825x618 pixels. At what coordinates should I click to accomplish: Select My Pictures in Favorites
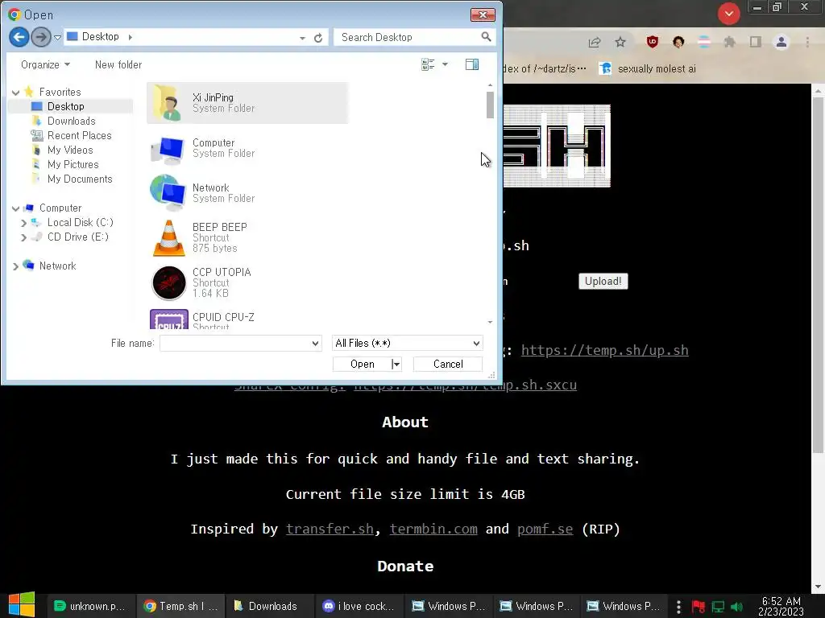[73, 164]
